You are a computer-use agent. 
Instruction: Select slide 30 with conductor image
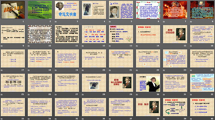[148, 82]
